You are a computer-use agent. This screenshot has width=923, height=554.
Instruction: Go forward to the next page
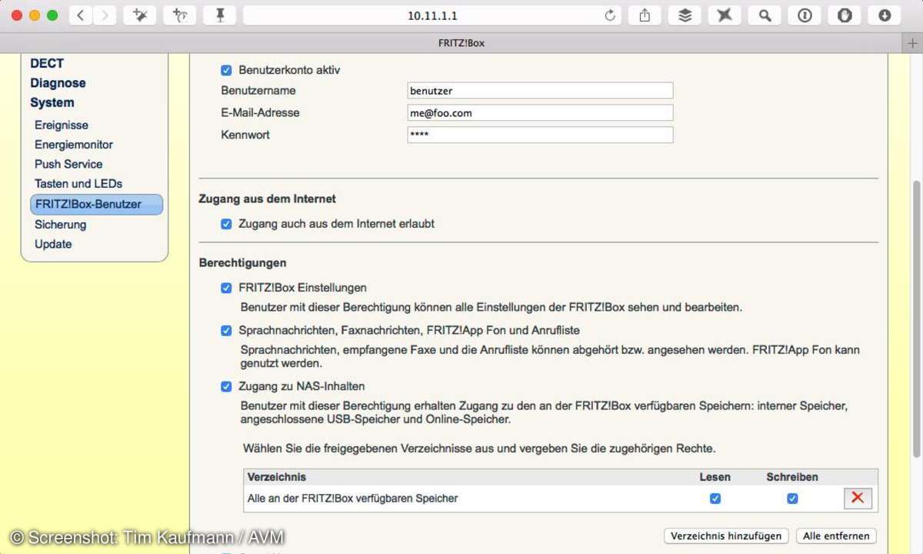point(105,15)
